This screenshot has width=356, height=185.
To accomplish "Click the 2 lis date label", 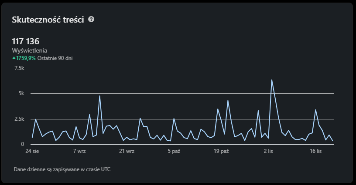I will 268,152.
